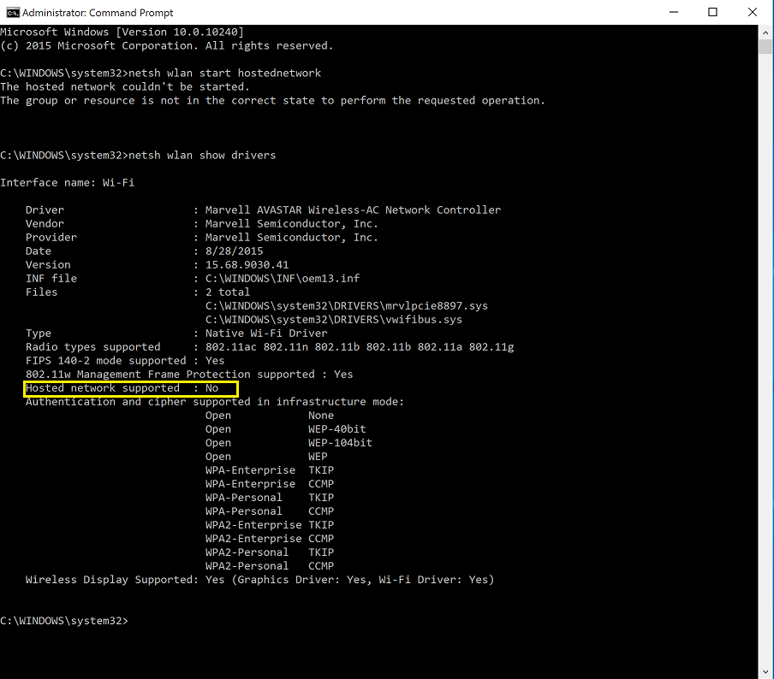Click the 'WEP-40bit' cipher entry
Image resolution: width=774 pixels, height=679 pixels.
337,429
